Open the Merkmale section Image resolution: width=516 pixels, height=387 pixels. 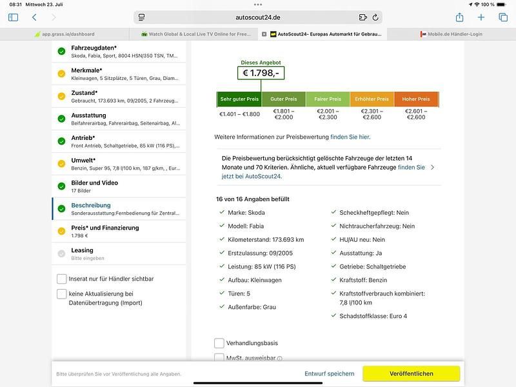coord(119,74)
